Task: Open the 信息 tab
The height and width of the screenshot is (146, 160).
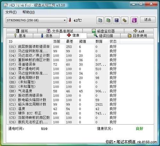Action: click(x=46, y=36)
